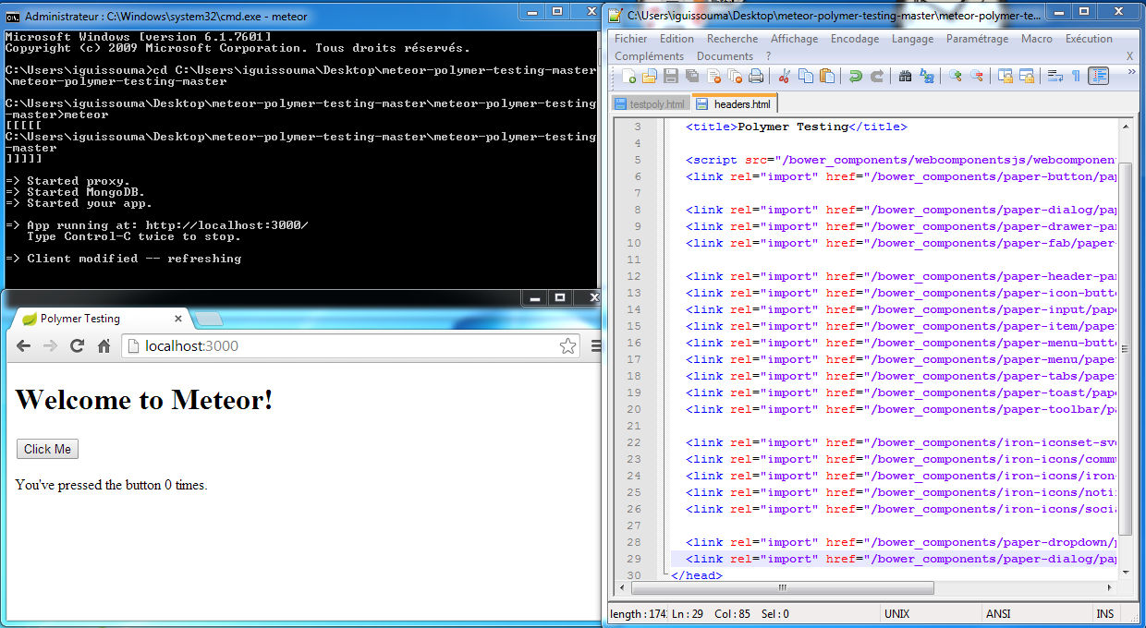Click the Save icon in Notepad++ toolbar

[x=671, y=76]
